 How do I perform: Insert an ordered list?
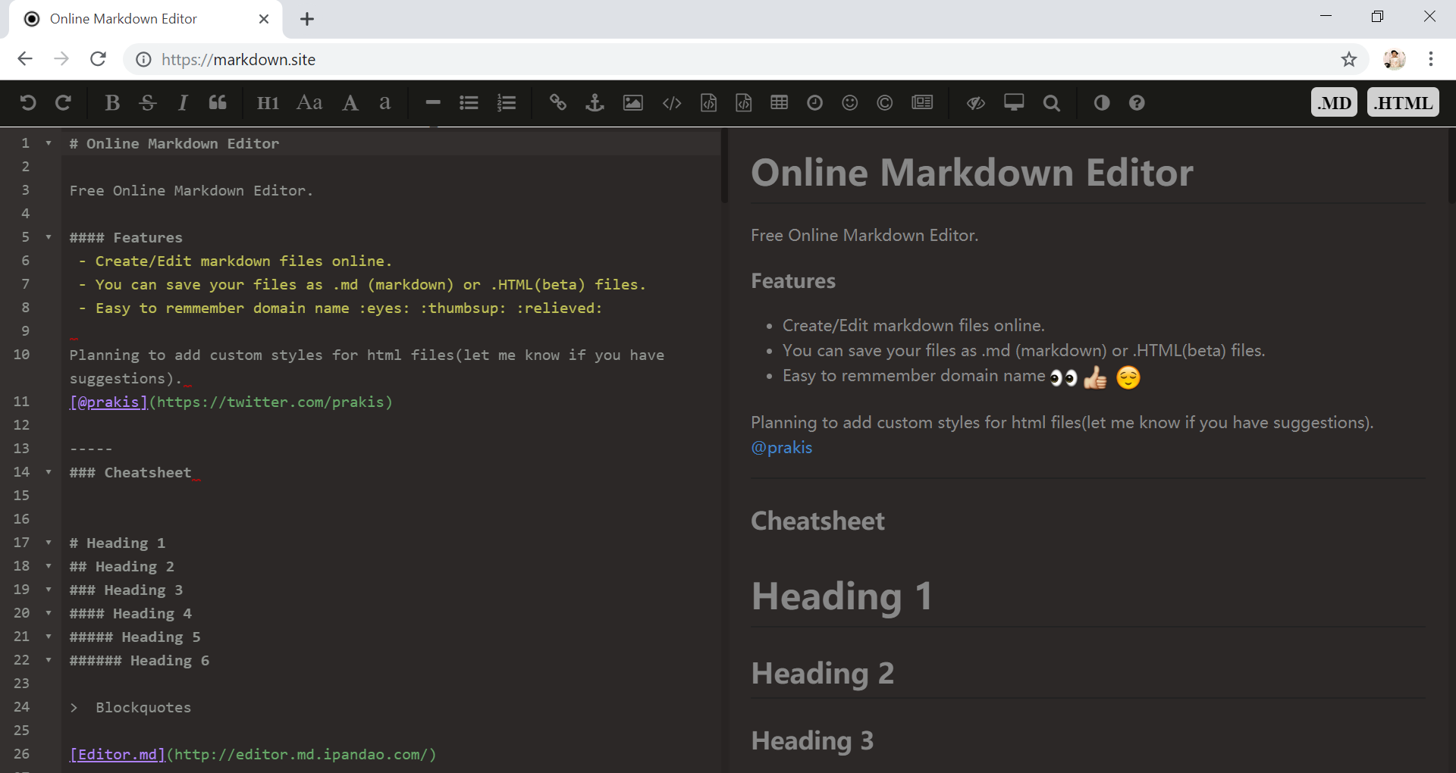[x=507, y=102]
